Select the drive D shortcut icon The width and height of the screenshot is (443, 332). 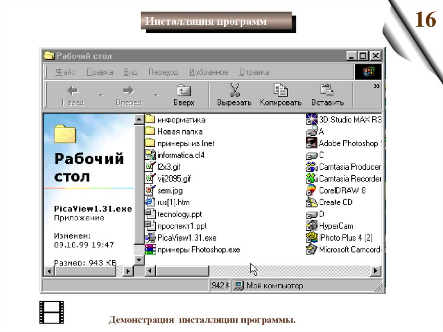coord(311,215)
